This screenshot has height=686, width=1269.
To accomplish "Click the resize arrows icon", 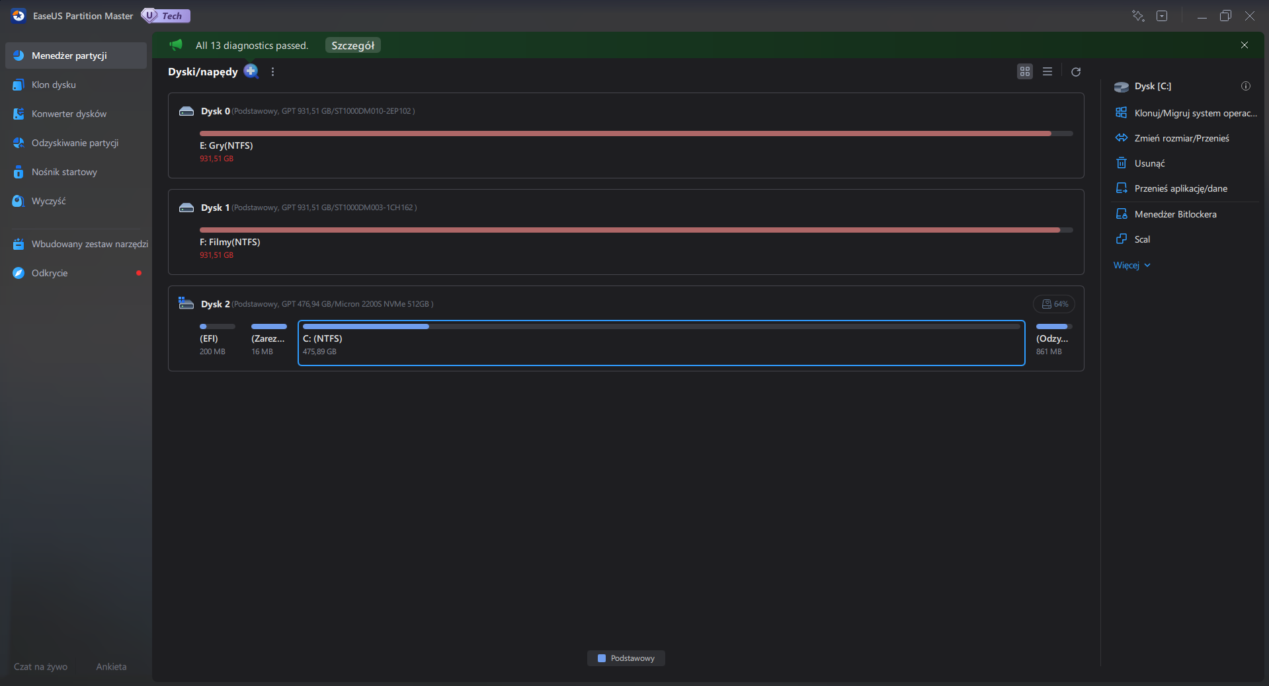I will click(x=1122, y=137).
